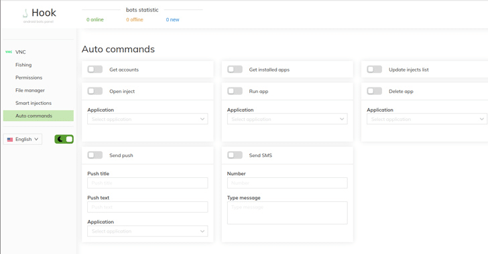This screenshot has height=254, width=488.
Task: Click the Push text input field
Action: pos(147,207)
